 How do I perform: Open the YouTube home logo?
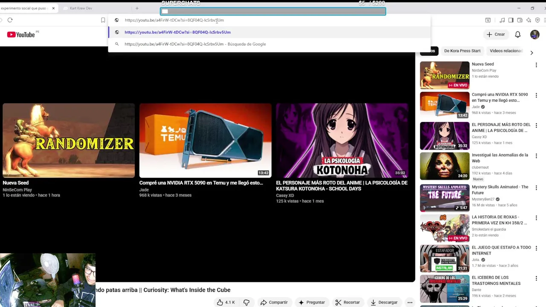(x=21, y=35)
